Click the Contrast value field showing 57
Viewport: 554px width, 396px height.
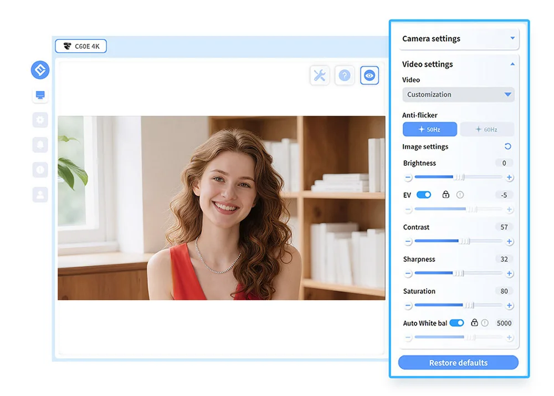pos(504,227)
